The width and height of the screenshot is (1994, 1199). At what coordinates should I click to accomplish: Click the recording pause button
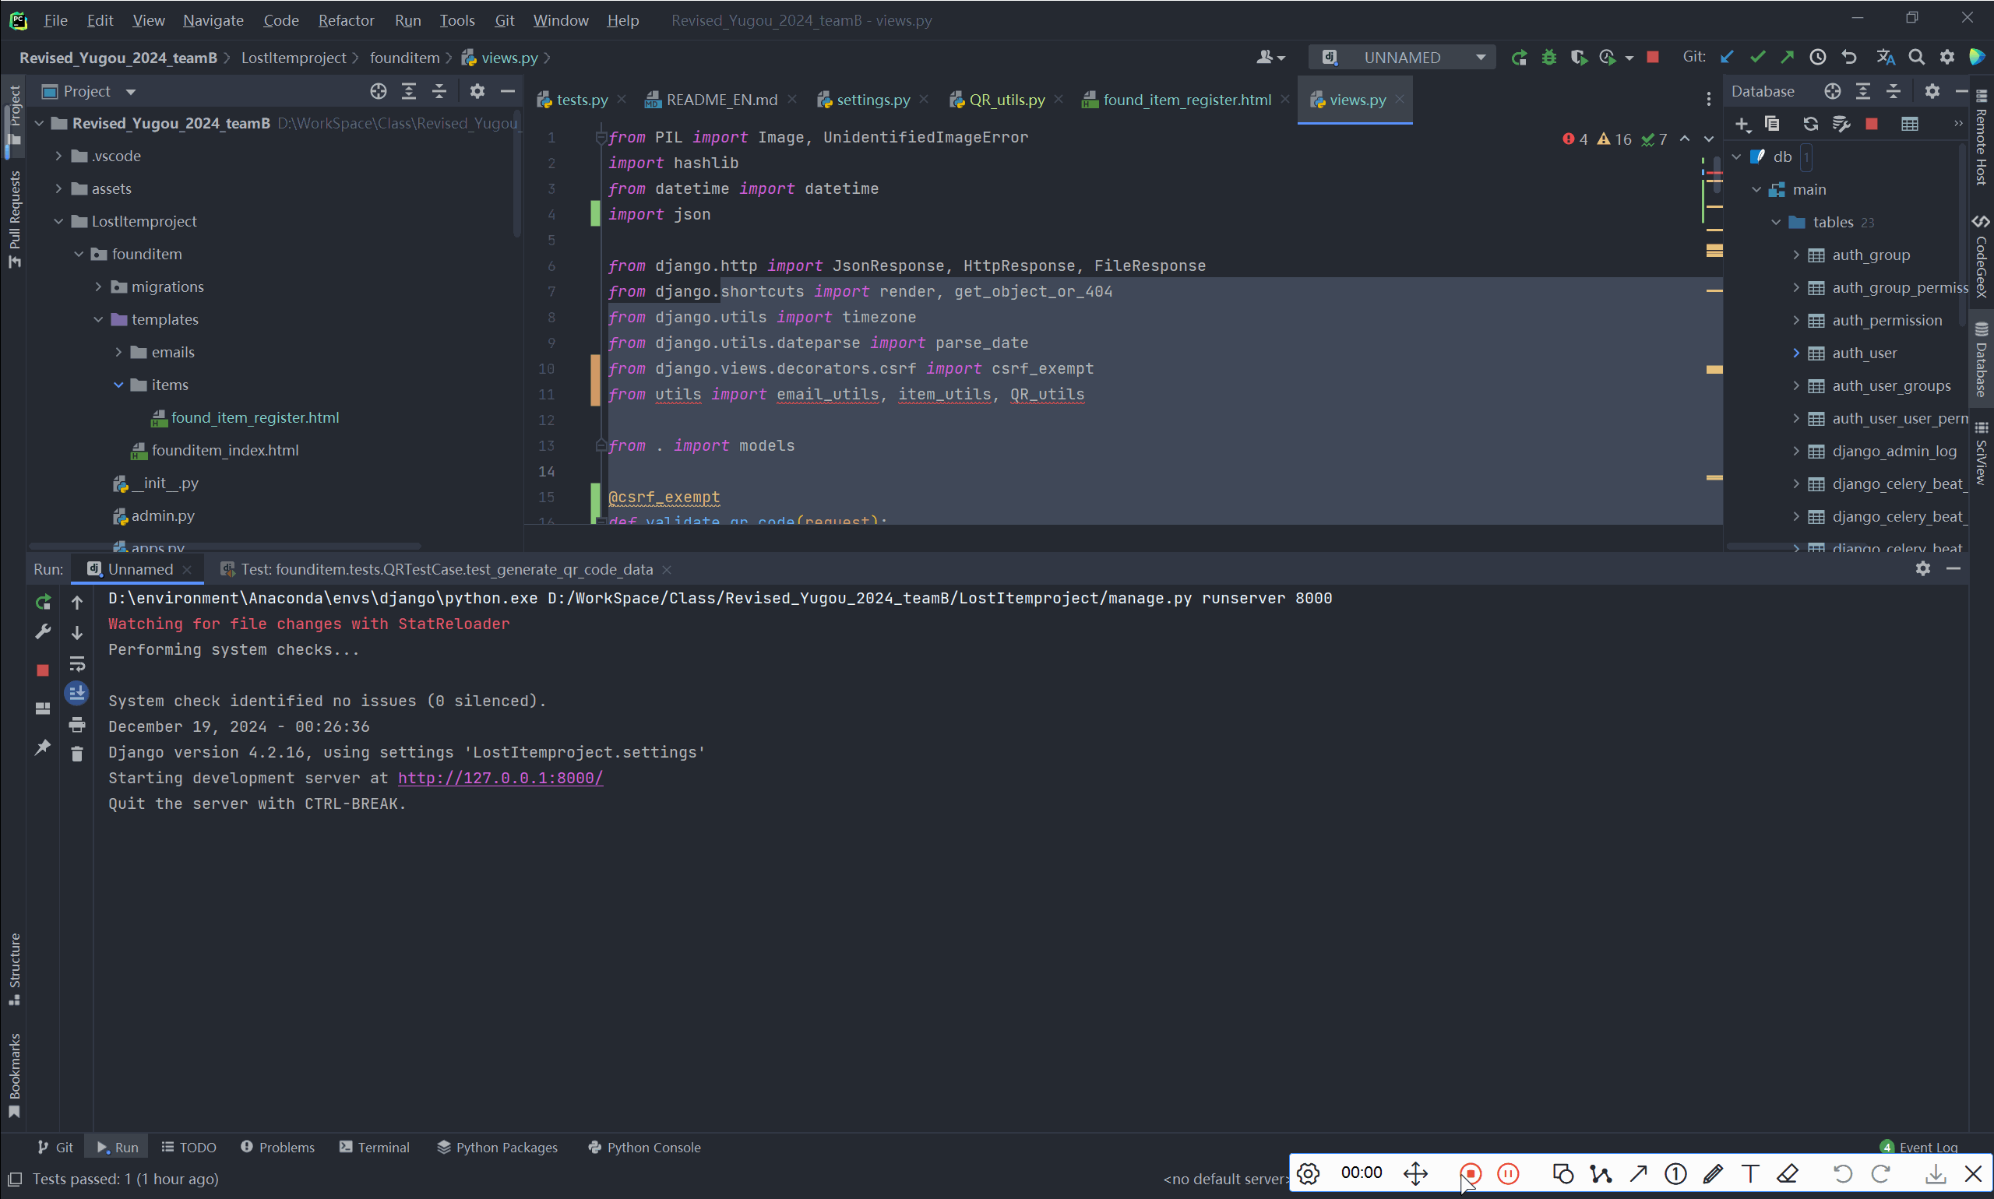pos(1507,1173)
